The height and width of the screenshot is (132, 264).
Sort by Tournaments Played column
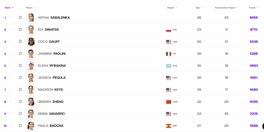point(226,8)
